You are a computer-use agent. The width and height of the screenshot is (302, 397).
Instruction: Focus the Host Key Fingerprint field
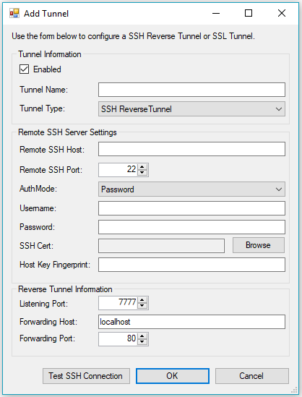191,265
